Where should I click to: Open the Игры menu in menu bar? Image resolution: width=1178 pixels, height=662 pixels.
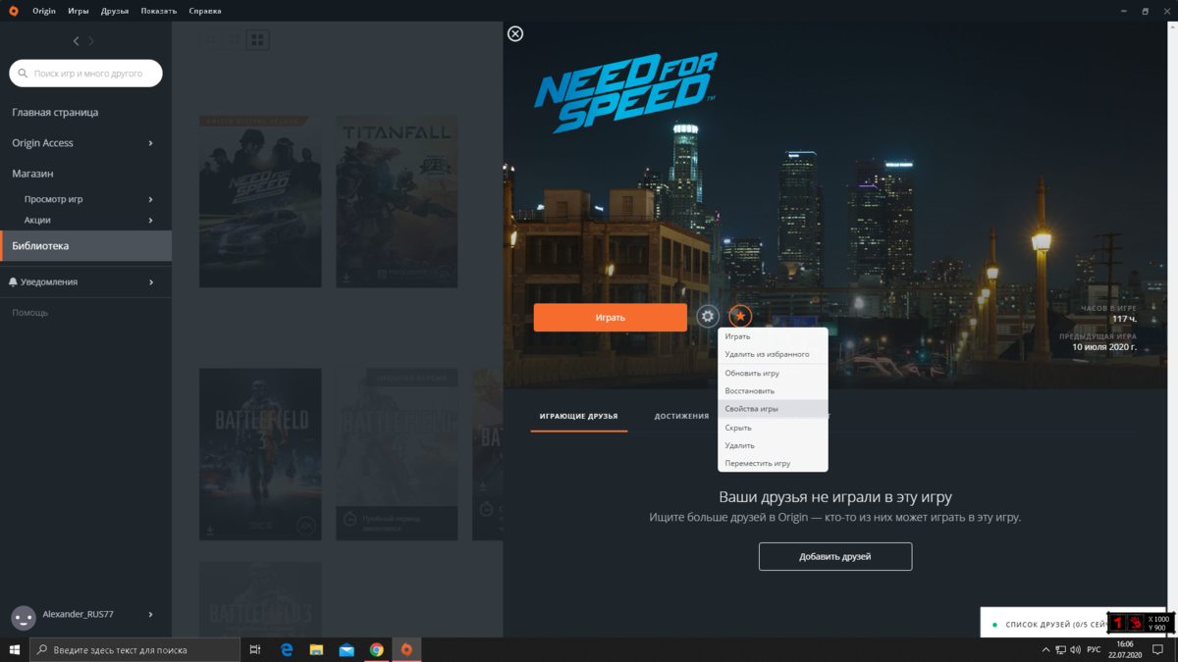[x=79, y=11]
